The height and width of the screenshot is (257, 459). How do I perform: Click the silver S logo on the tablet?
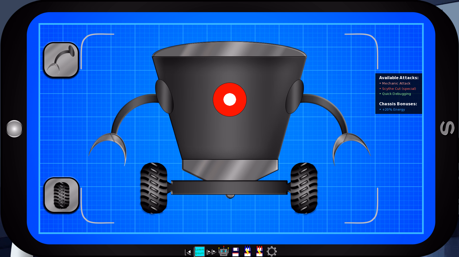447,128
